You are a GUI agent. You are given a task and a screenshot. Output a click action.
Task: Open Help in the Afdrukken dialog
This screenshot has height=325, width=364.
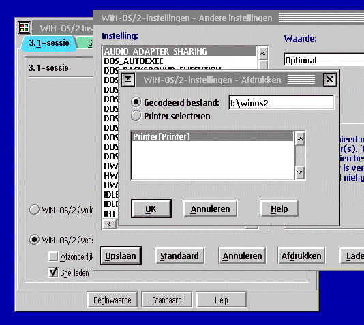click(279, 208)
